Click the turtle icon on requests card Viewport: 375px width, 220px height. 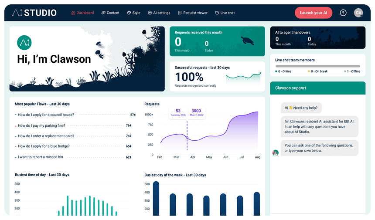tap(247, 41)
